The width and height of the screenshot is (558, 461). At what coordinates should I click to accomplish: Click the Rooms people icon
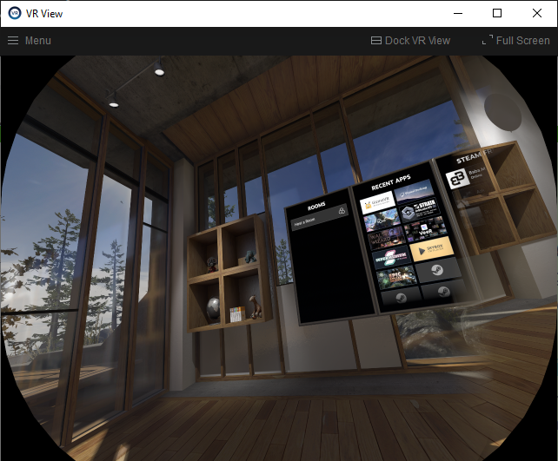tap(342, 211)
